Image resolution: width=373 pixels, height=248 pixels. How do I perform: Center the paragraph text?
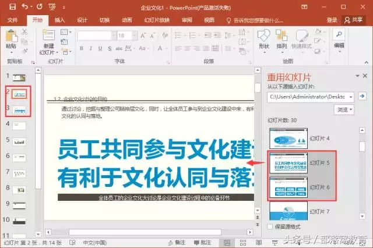[x=187, y=48]
